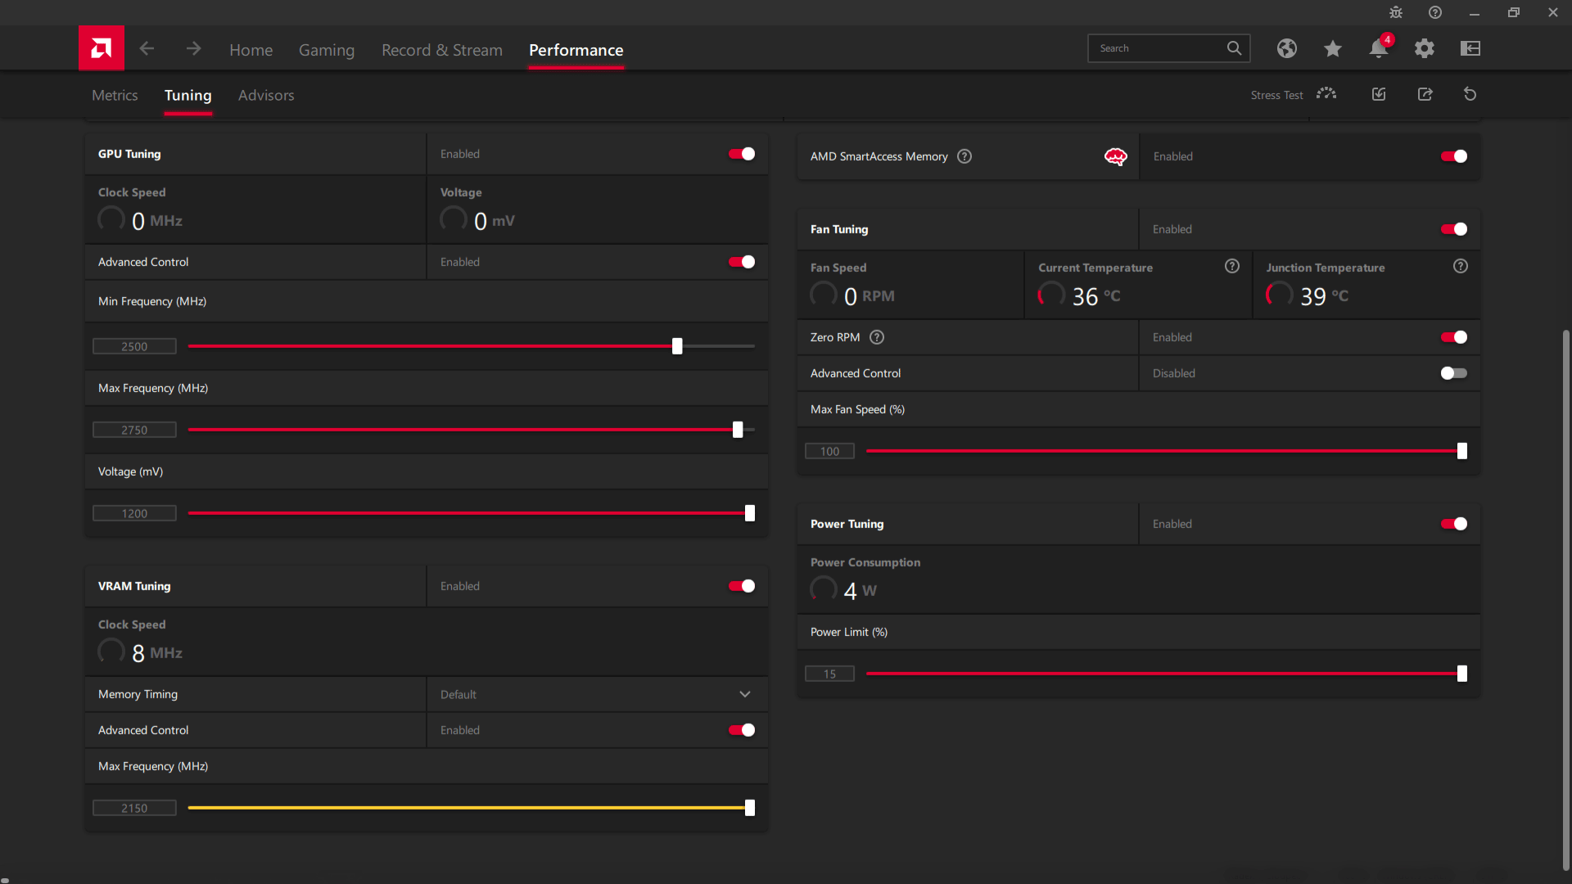Click the SmartAccess Memory brain icon

(x=1116, y=156)
